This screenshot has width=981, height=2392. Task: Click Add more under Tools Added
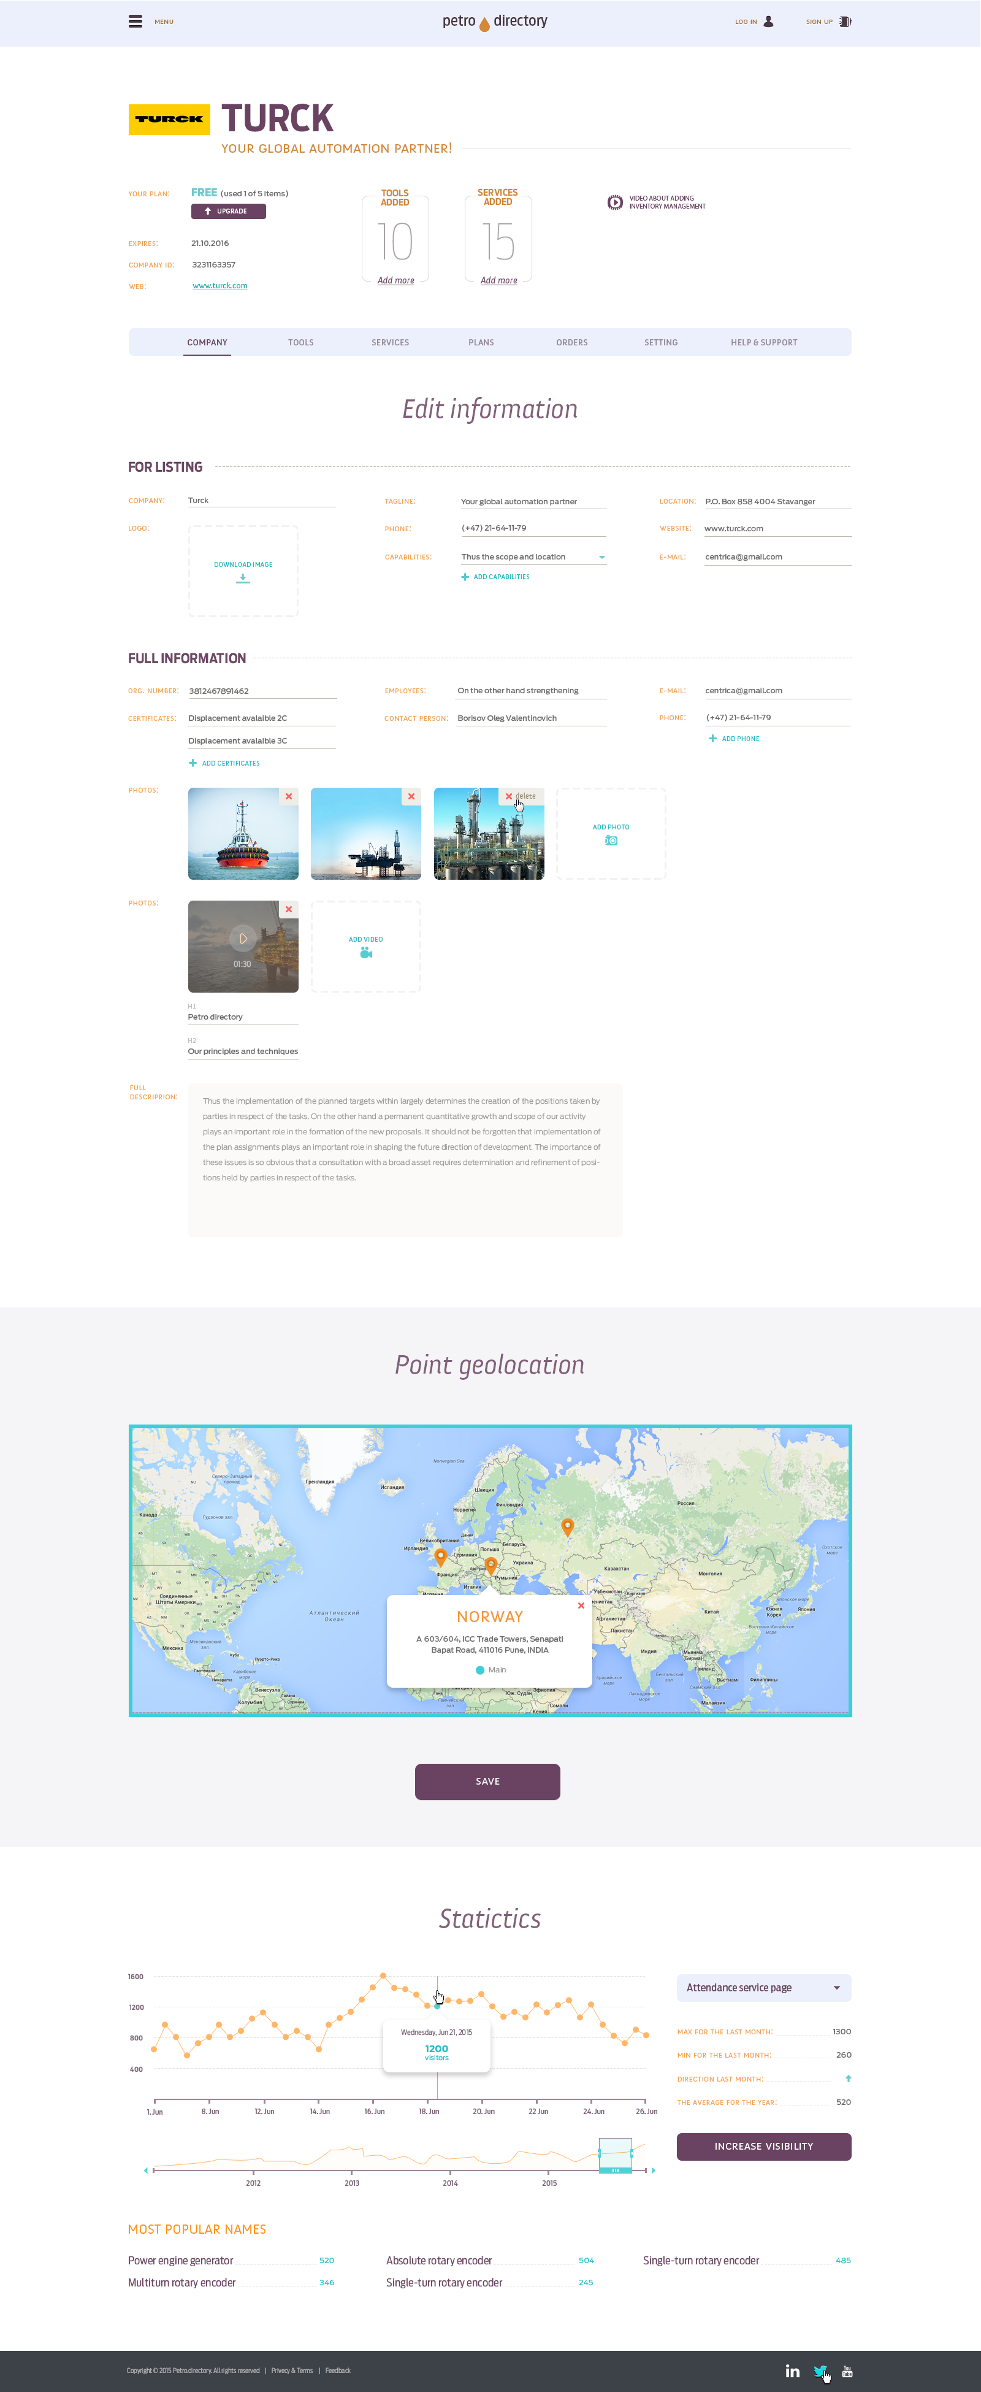click(395, 280)
